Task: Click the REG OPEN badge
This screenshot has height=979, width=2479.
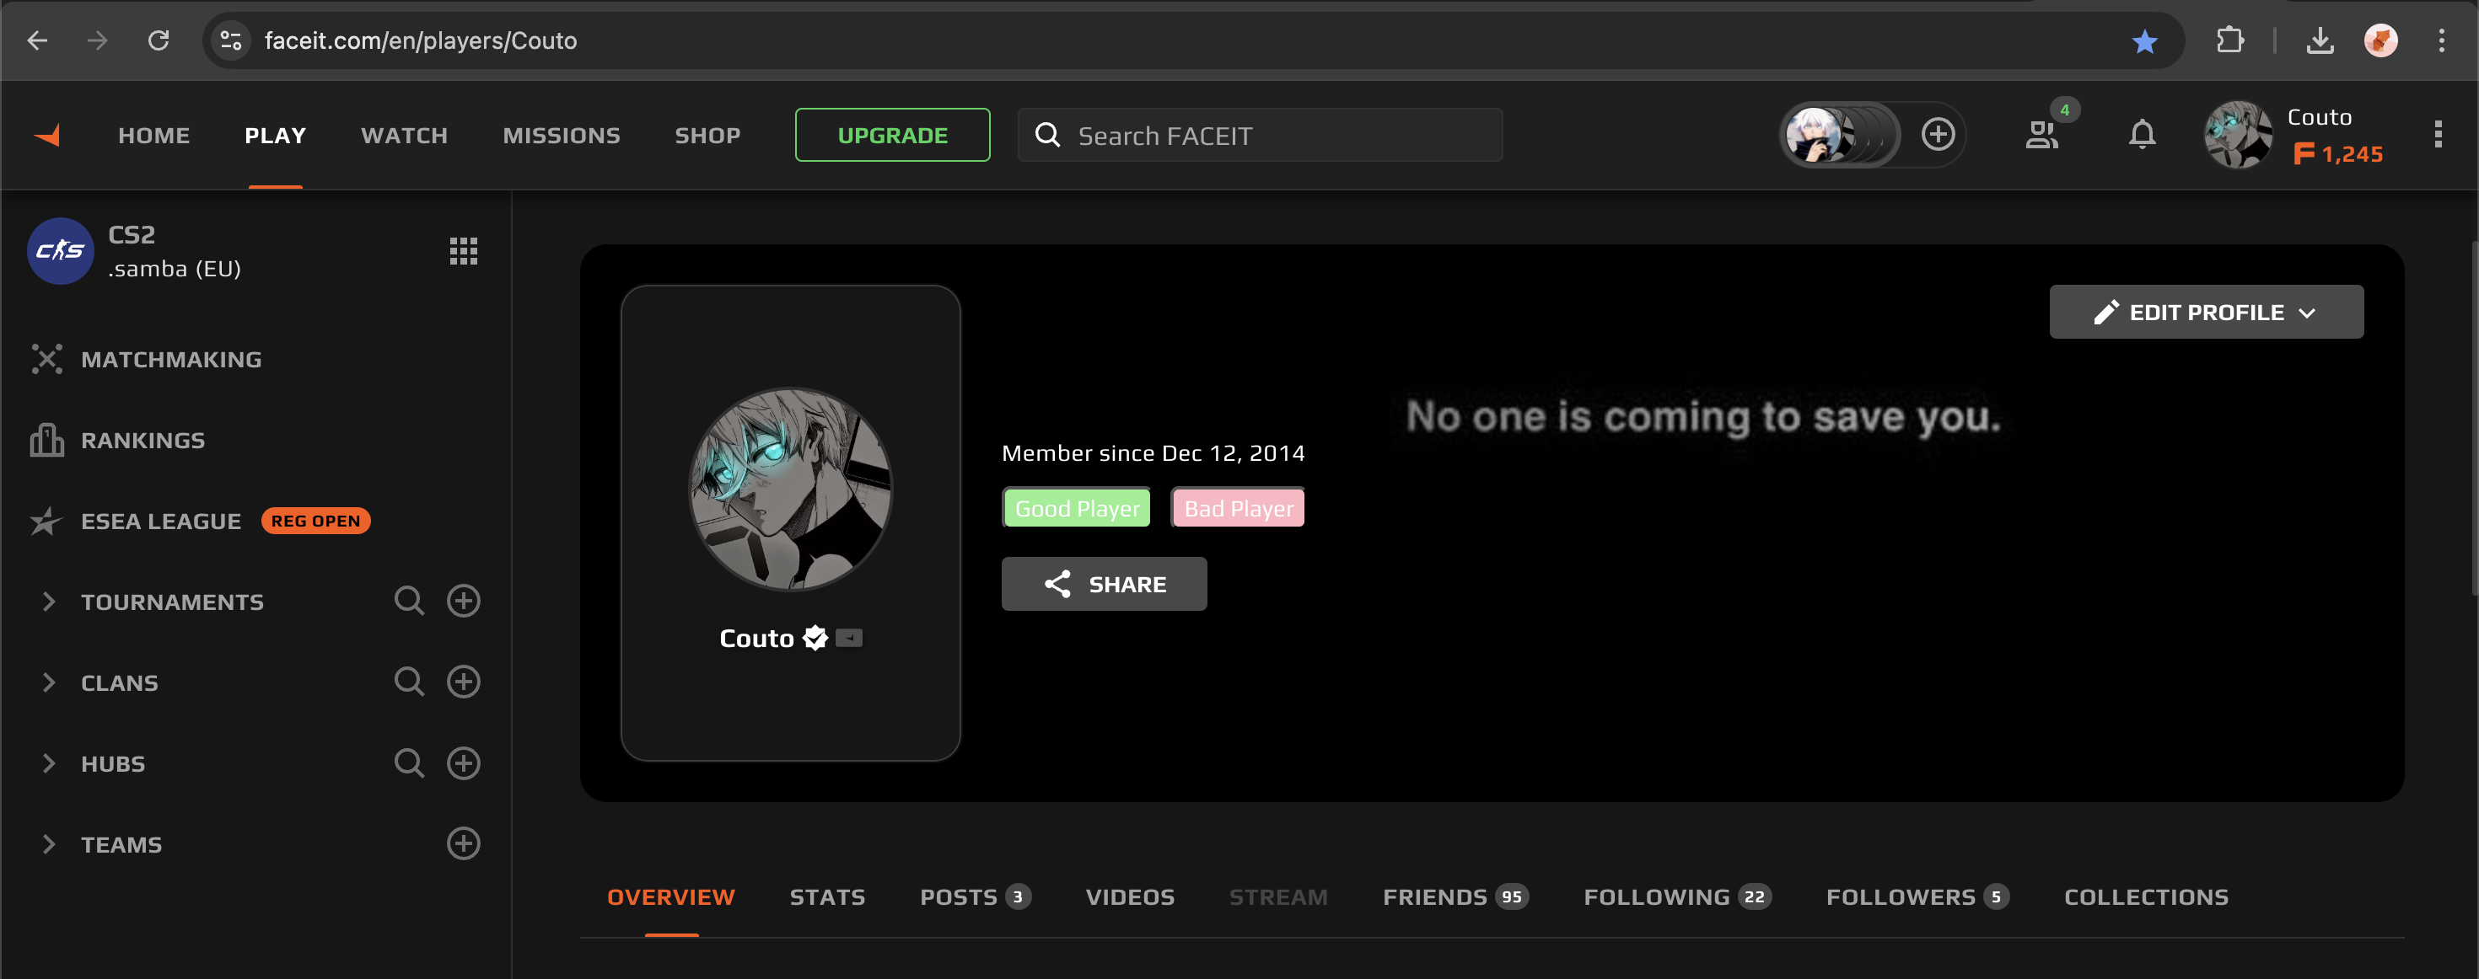Action: pyautogui.click(x=315, y=521)
